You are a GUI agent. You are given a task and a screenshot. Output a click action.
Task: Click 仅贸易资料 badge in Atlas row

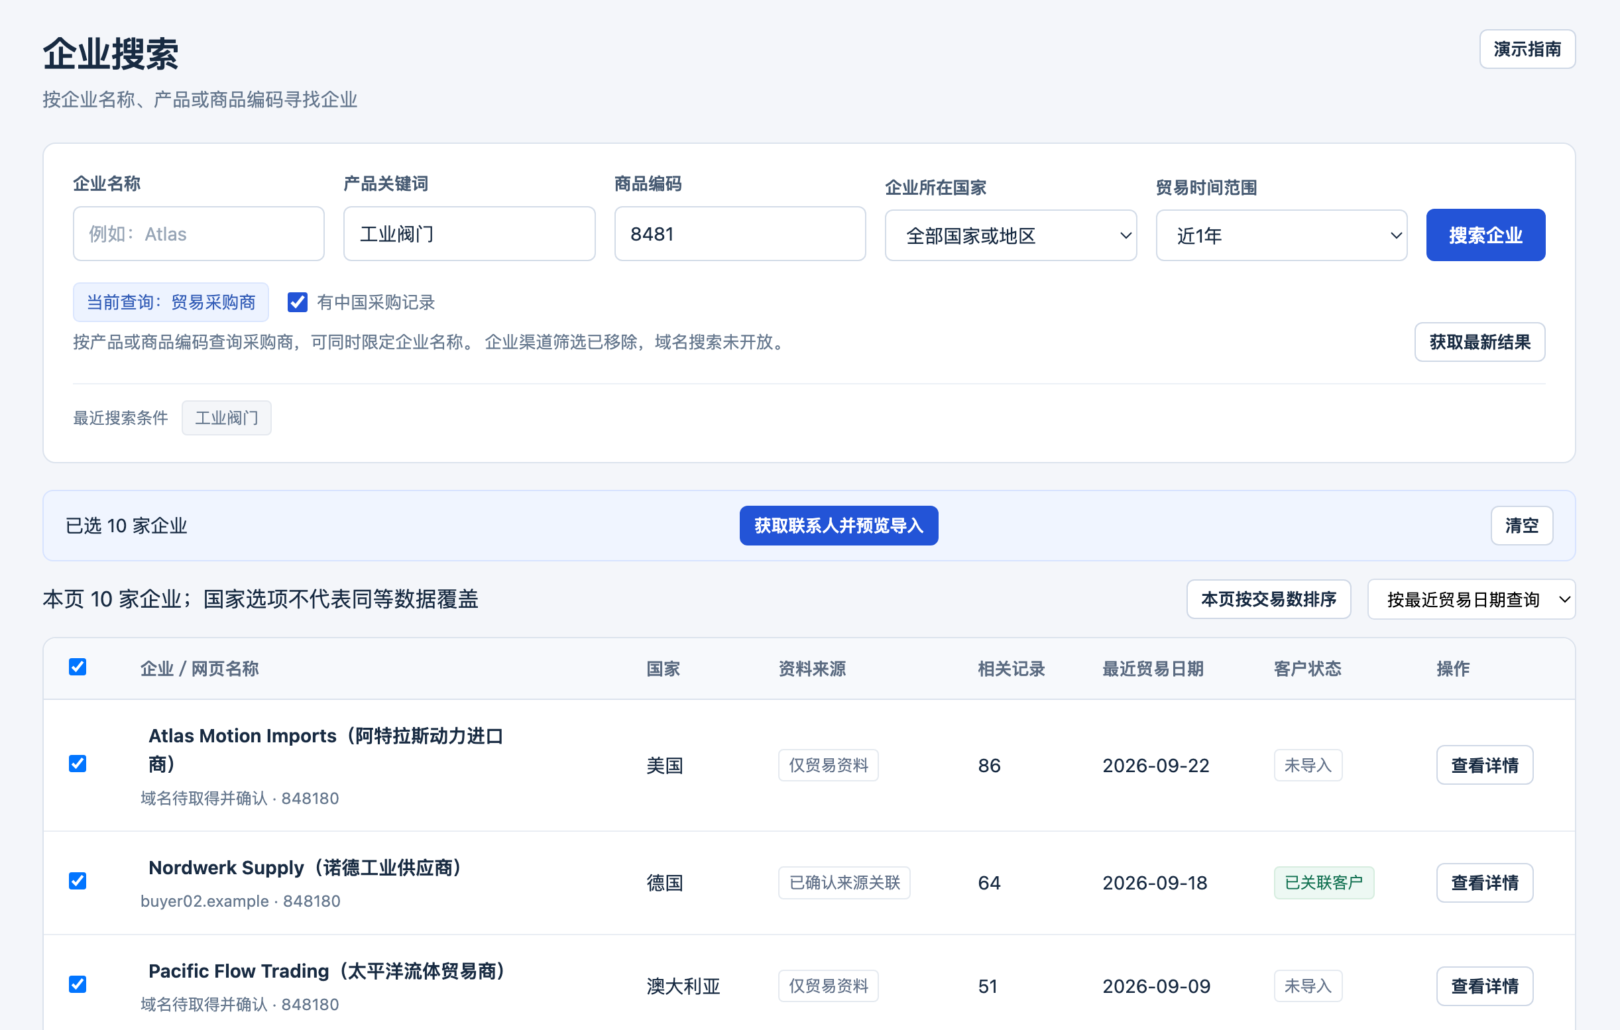[828, 766]
